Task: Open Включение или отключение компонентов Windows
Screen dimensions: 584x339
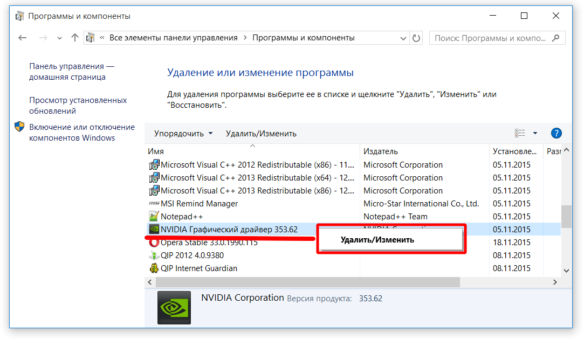Action: pyautogui.click(x=82, y=133)
